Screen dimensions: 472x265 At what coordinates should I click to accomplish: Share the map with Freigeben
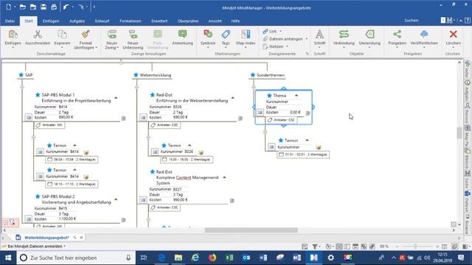point(397,35)
